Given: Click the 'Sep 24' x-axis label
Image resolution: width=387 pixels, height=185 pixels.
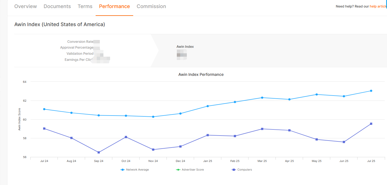Looking at the screenshot, I should (x=99, y=161).
